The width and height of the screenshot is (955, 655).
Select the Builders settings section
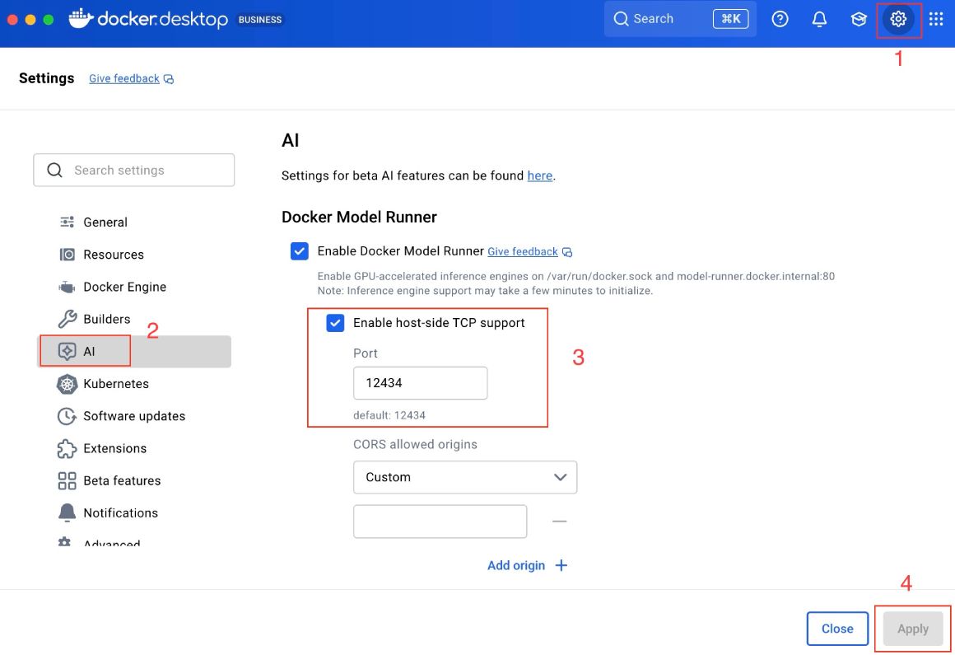click(106, 319)
